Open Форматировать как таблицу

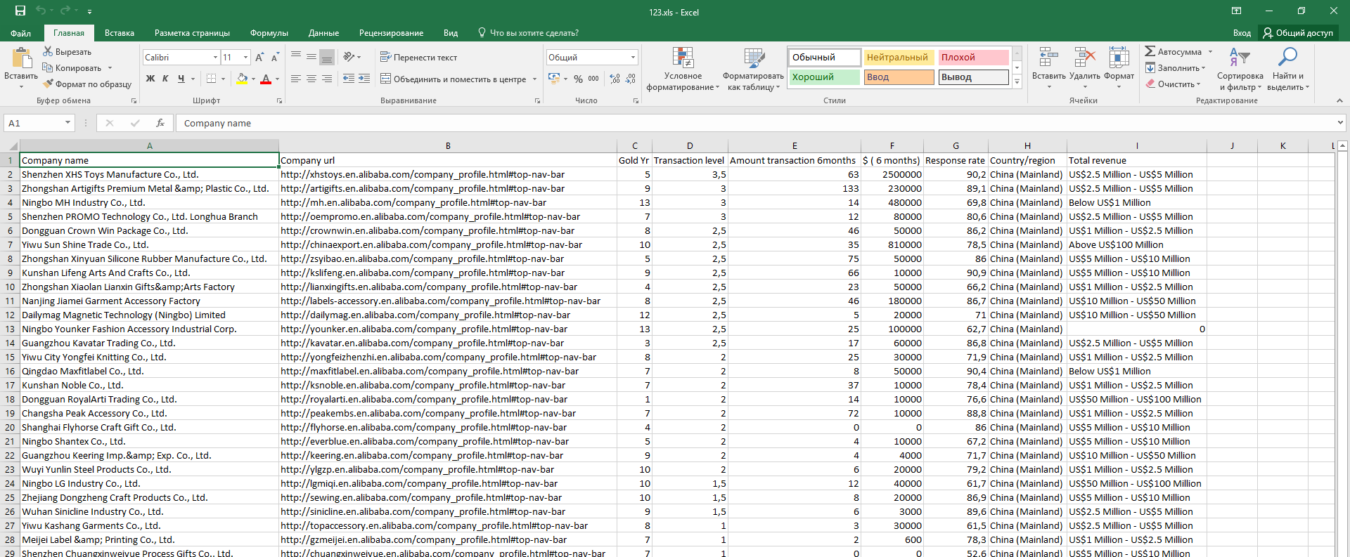point(754,69)
